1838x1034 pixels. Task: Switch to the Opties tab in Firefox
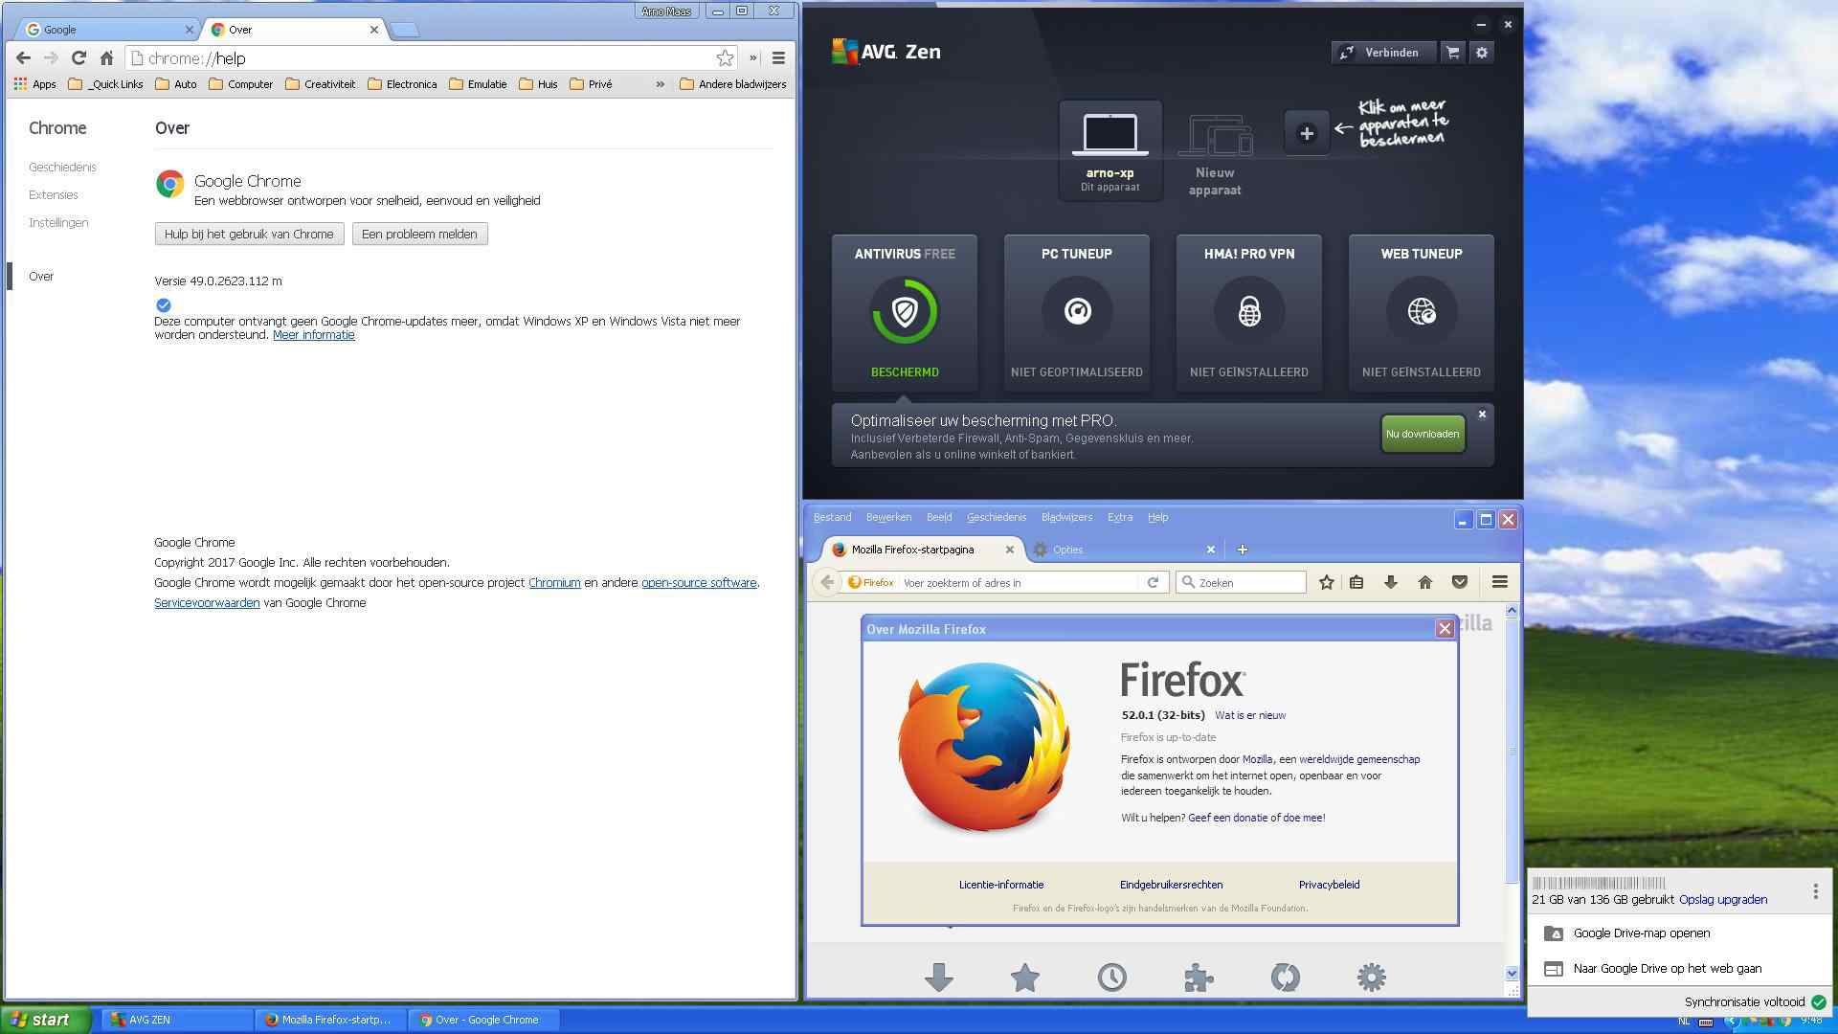click(1122, 550)
